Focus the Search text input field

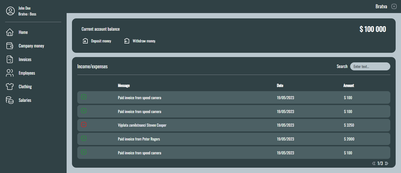(370, 66)
